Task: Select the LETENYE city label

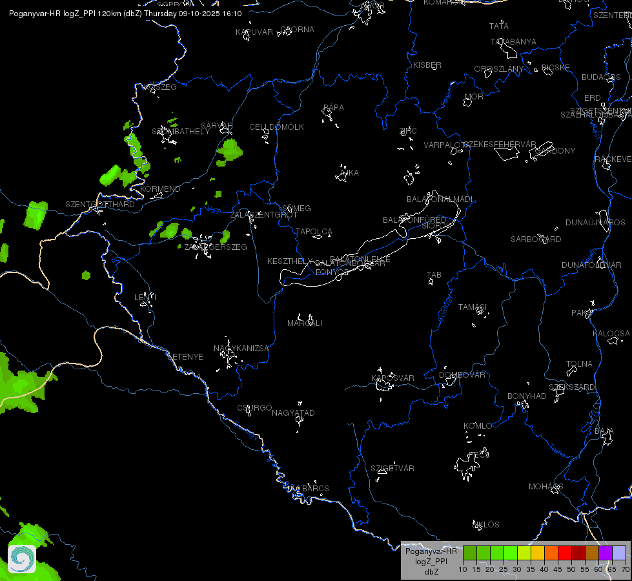Action: [x=185, y=357]
